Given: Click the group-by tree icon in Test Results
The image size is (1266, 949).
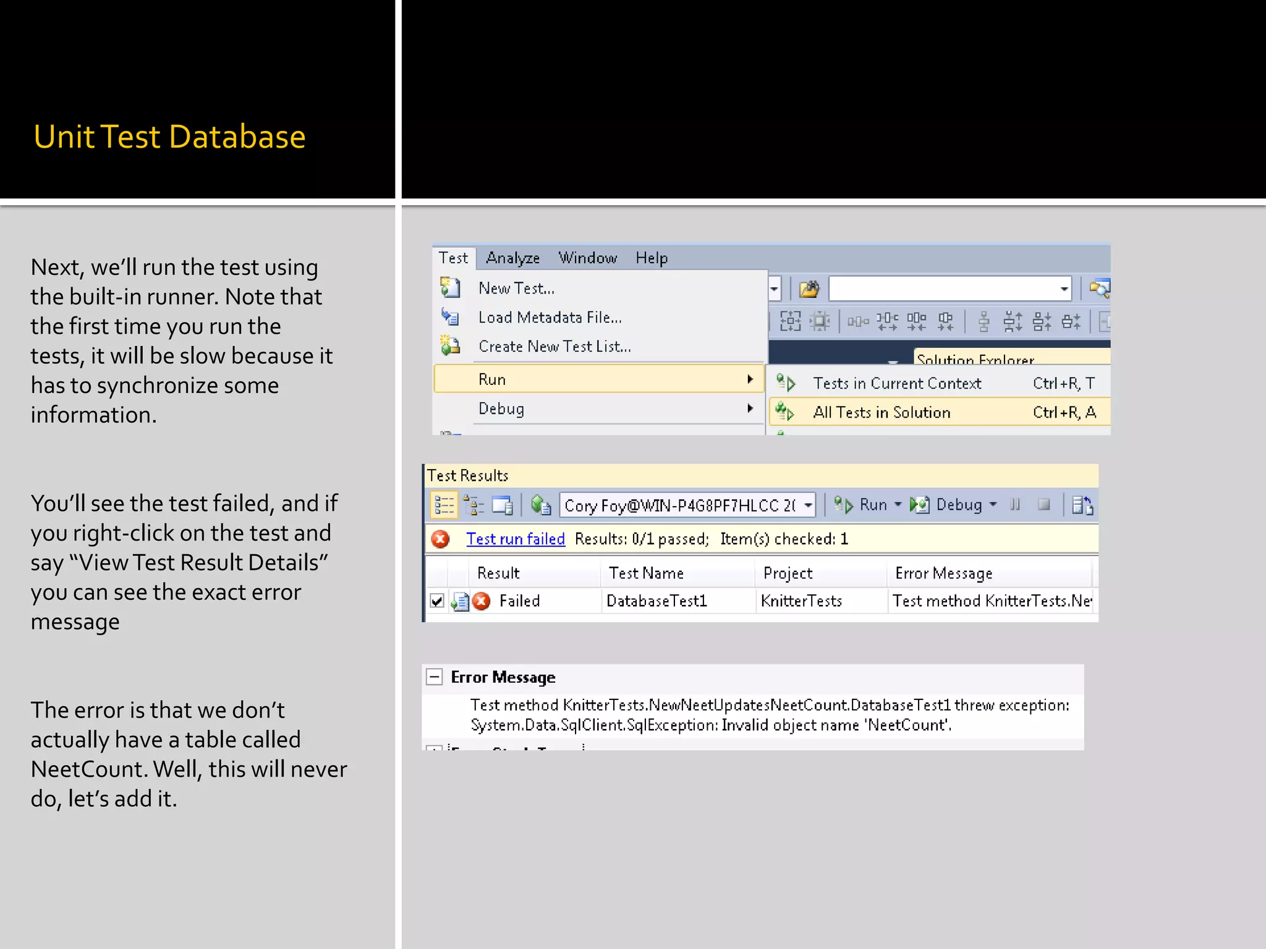Looking at the screenshot, I should tap(474, 505).
